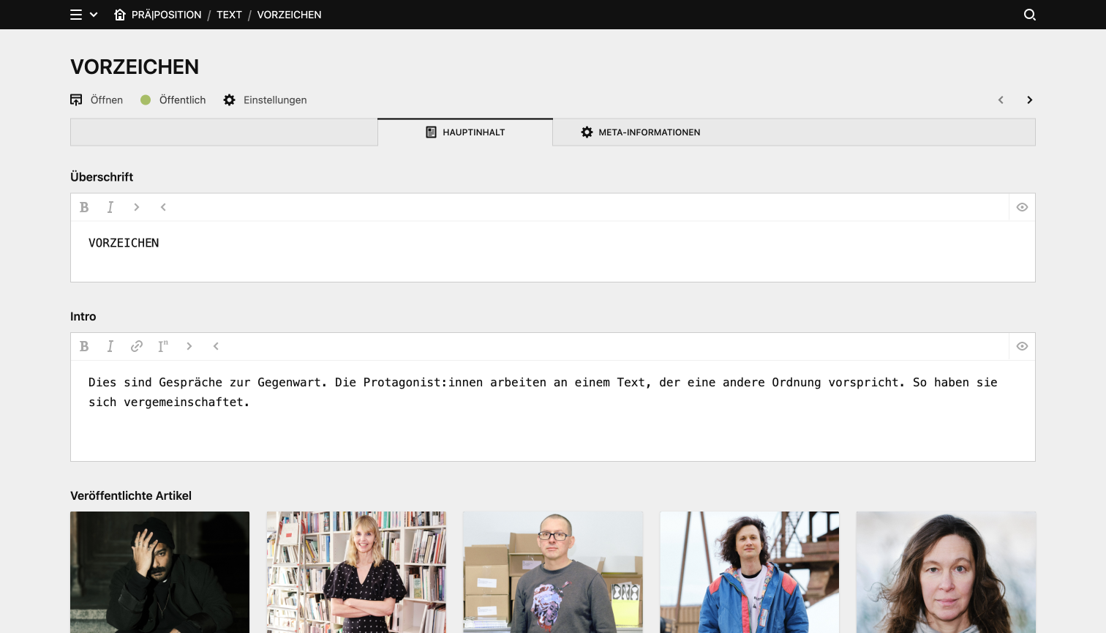Open the search icon in top bar
Screen dimensions: 1106x633
[x=1029, y=15]
